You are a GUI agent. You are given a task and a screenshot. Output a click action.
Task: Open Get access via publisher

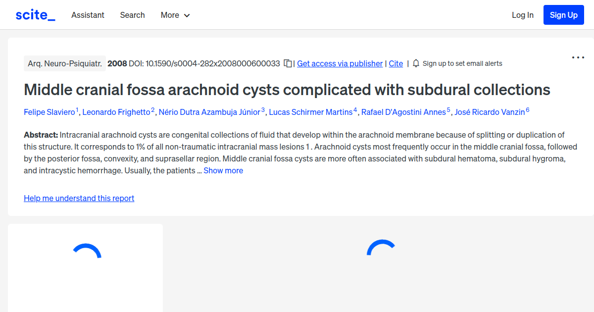coord(340,63)
